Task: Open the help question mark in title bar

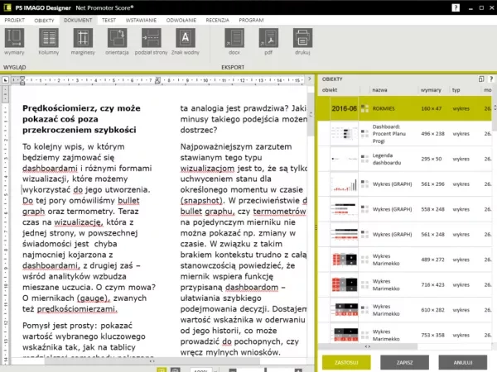Action: [x=455, y=7]
